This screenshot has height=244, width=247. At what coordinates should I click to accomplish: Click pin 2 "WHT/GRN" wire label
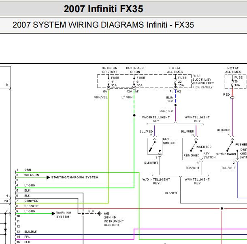click(32, 175)
